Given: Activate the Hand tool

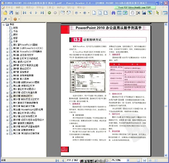Looking at the screenshot, I should tap(132, 13).
